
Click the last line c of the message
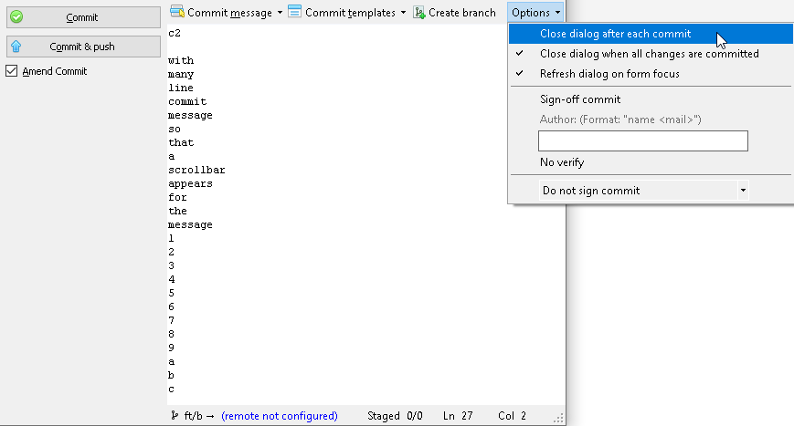[172, 390]
